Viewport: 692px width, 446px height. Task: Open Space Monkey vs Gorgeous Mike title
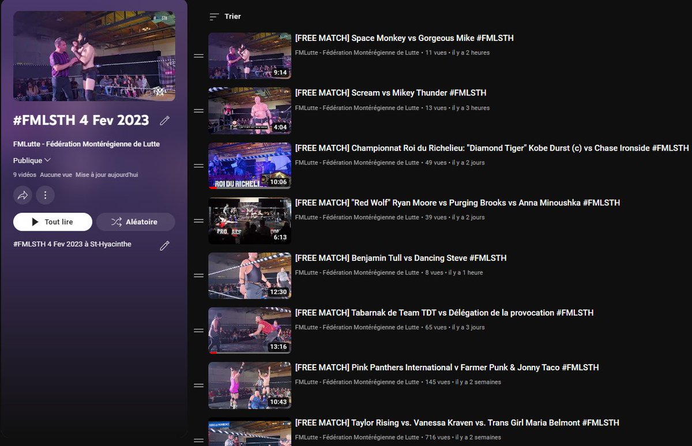click(x=404, y=38)
